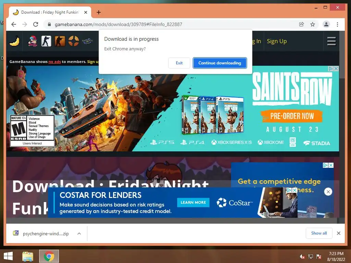351x263 pixels.
Task: Click the GameBanana banana logo
Action: coord(14,41)
